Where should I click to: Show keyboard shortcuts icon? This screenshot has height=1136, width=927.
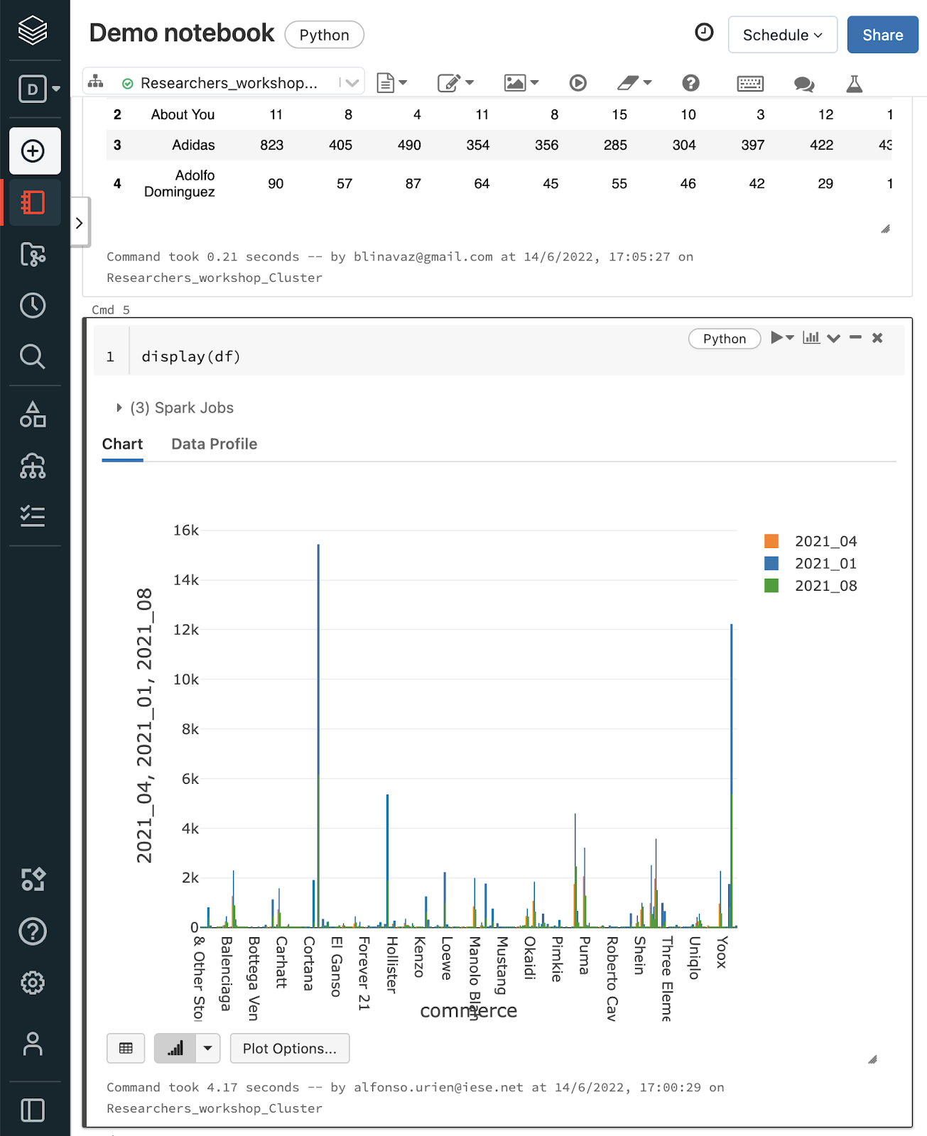tap(750, 84)
